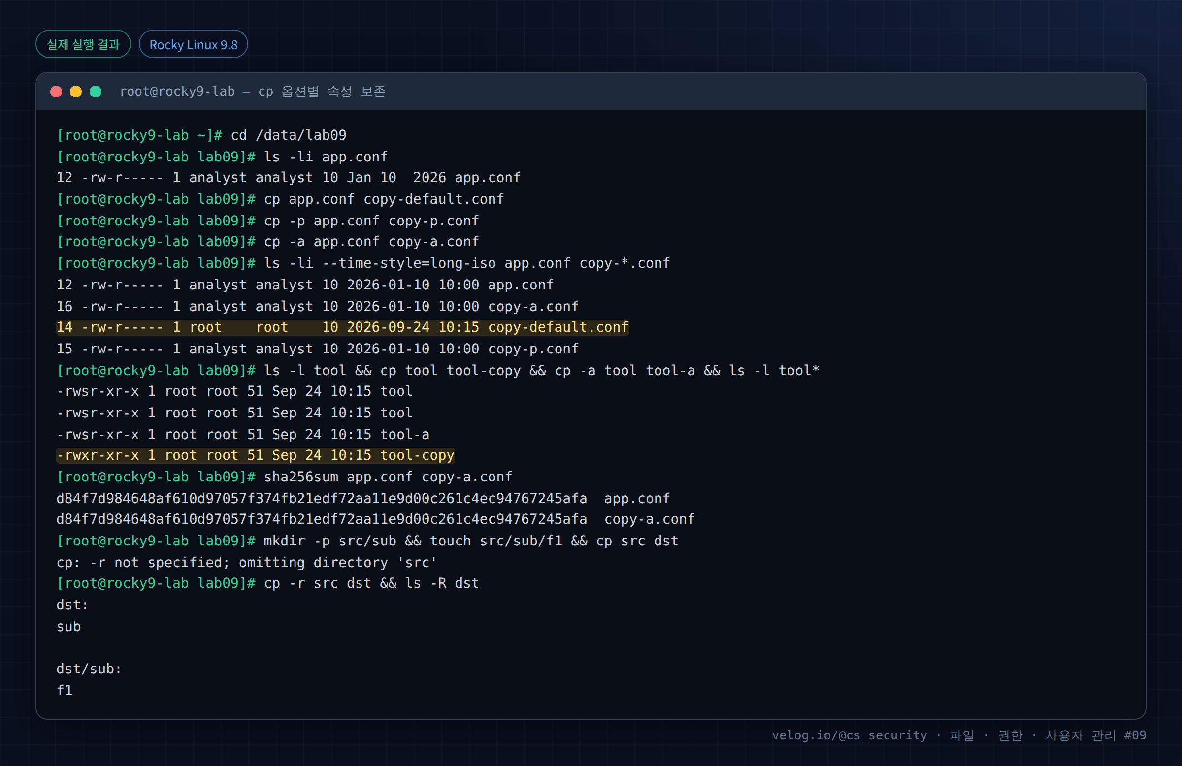1182x766 pixels.
Task: Click the sha256 hash line for app.conf
Action: (363, 498)
